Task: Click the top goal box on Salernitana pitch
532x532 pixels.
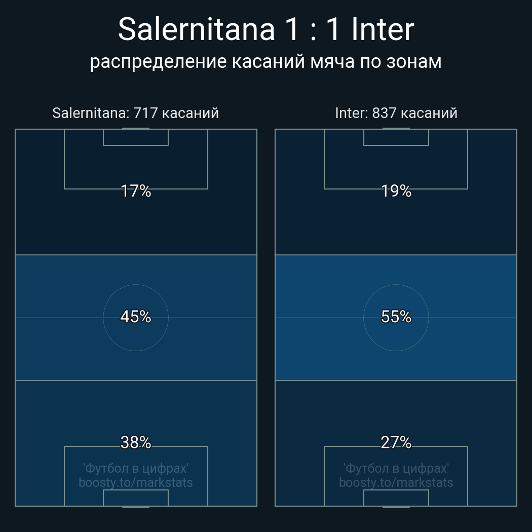Action: pyautogui.click(x=136, y=137)
